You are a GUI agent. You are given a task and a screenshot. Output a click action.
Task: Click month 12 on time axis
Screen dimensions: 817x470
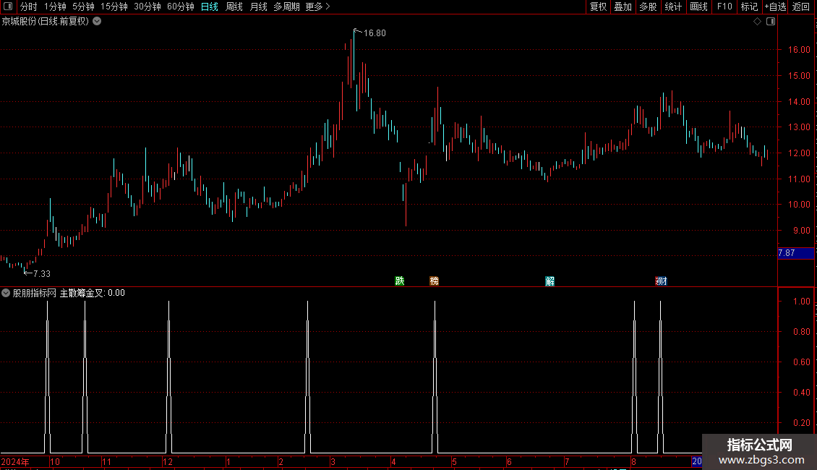[x=168, y=461]
